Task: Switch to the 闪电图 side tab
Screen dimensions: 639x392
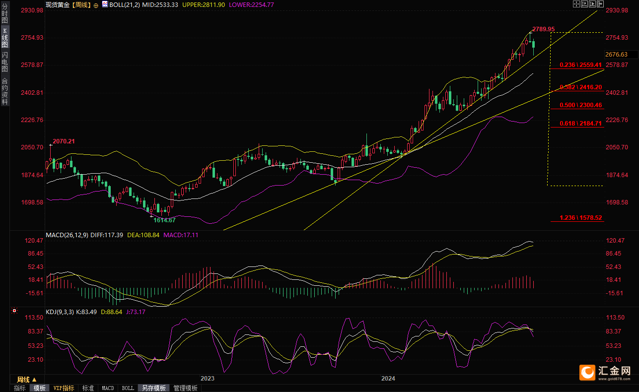Action: tap(5, 62)
